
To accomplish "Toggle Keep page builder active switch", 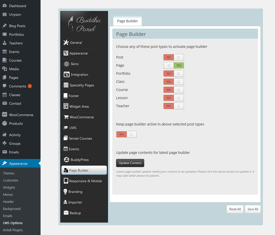I will [x=126, y=134].
